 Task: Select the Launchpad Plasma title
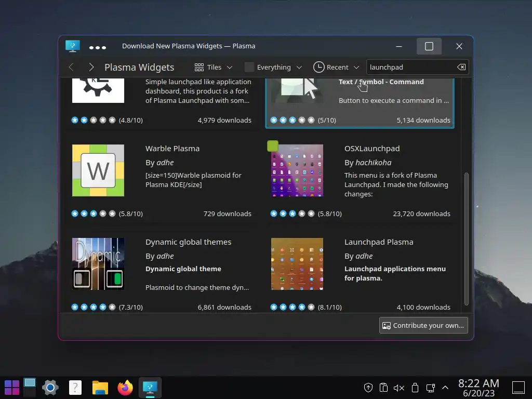(379, 242)
